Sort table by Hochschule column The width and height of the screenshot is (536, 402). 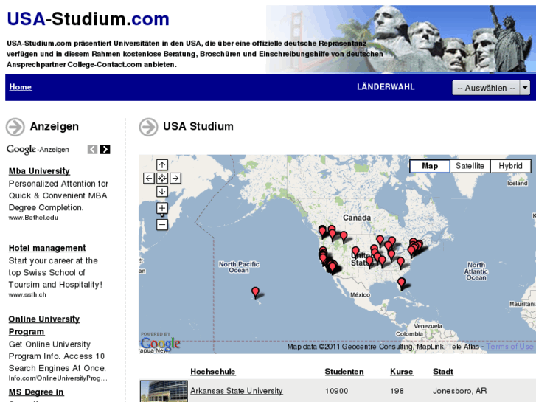click(x=213, y=372)
